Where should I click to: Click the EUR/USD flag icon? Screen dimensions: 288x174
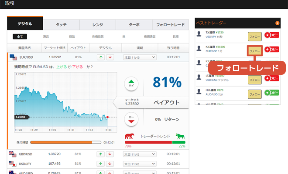[x=13, y=57]
